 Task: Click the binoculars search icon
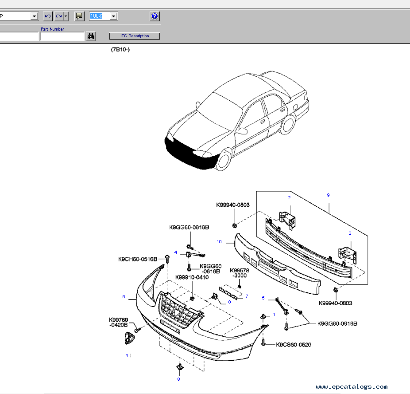[x=91, y=36]
